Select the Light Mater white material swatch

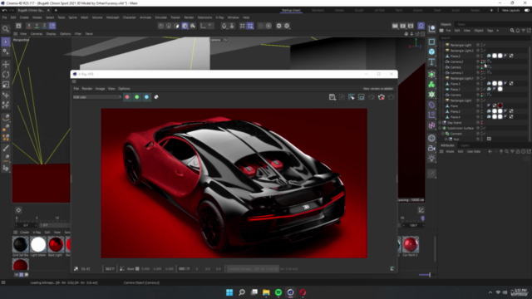coord(38,244)
